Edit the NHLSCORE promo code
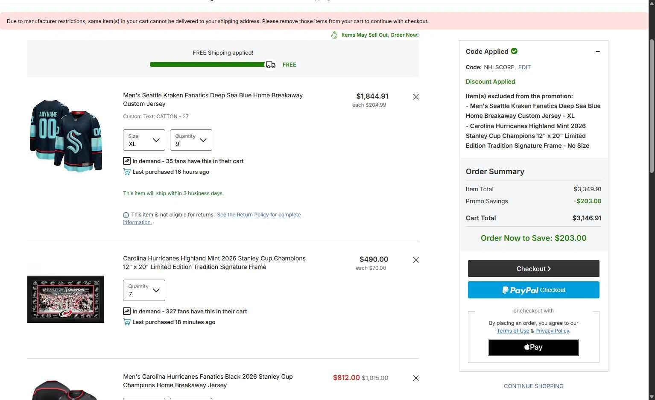 point(524,67)
